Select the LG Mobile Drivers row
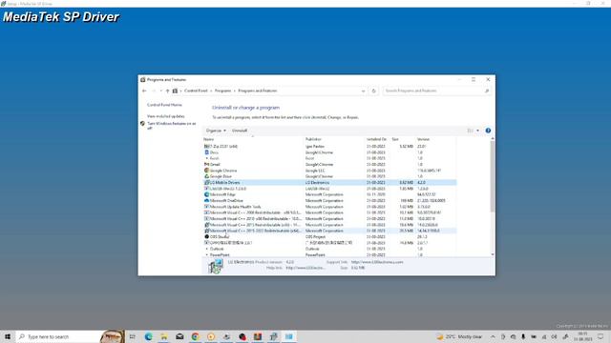The image size is (611, 343). click(329, 182)
